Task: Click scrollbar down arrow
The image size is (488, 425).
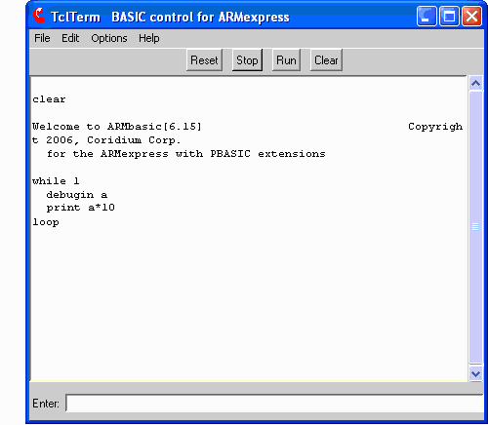Action: tap(475, 373)
